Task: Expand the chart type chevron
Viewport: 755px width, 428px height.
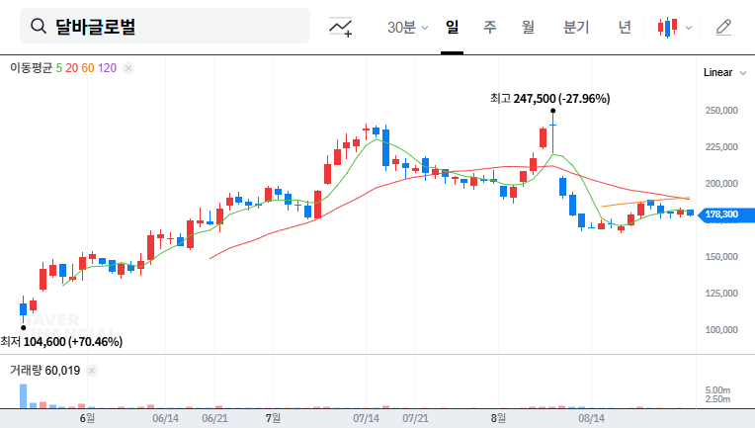Action: [689, 28]
